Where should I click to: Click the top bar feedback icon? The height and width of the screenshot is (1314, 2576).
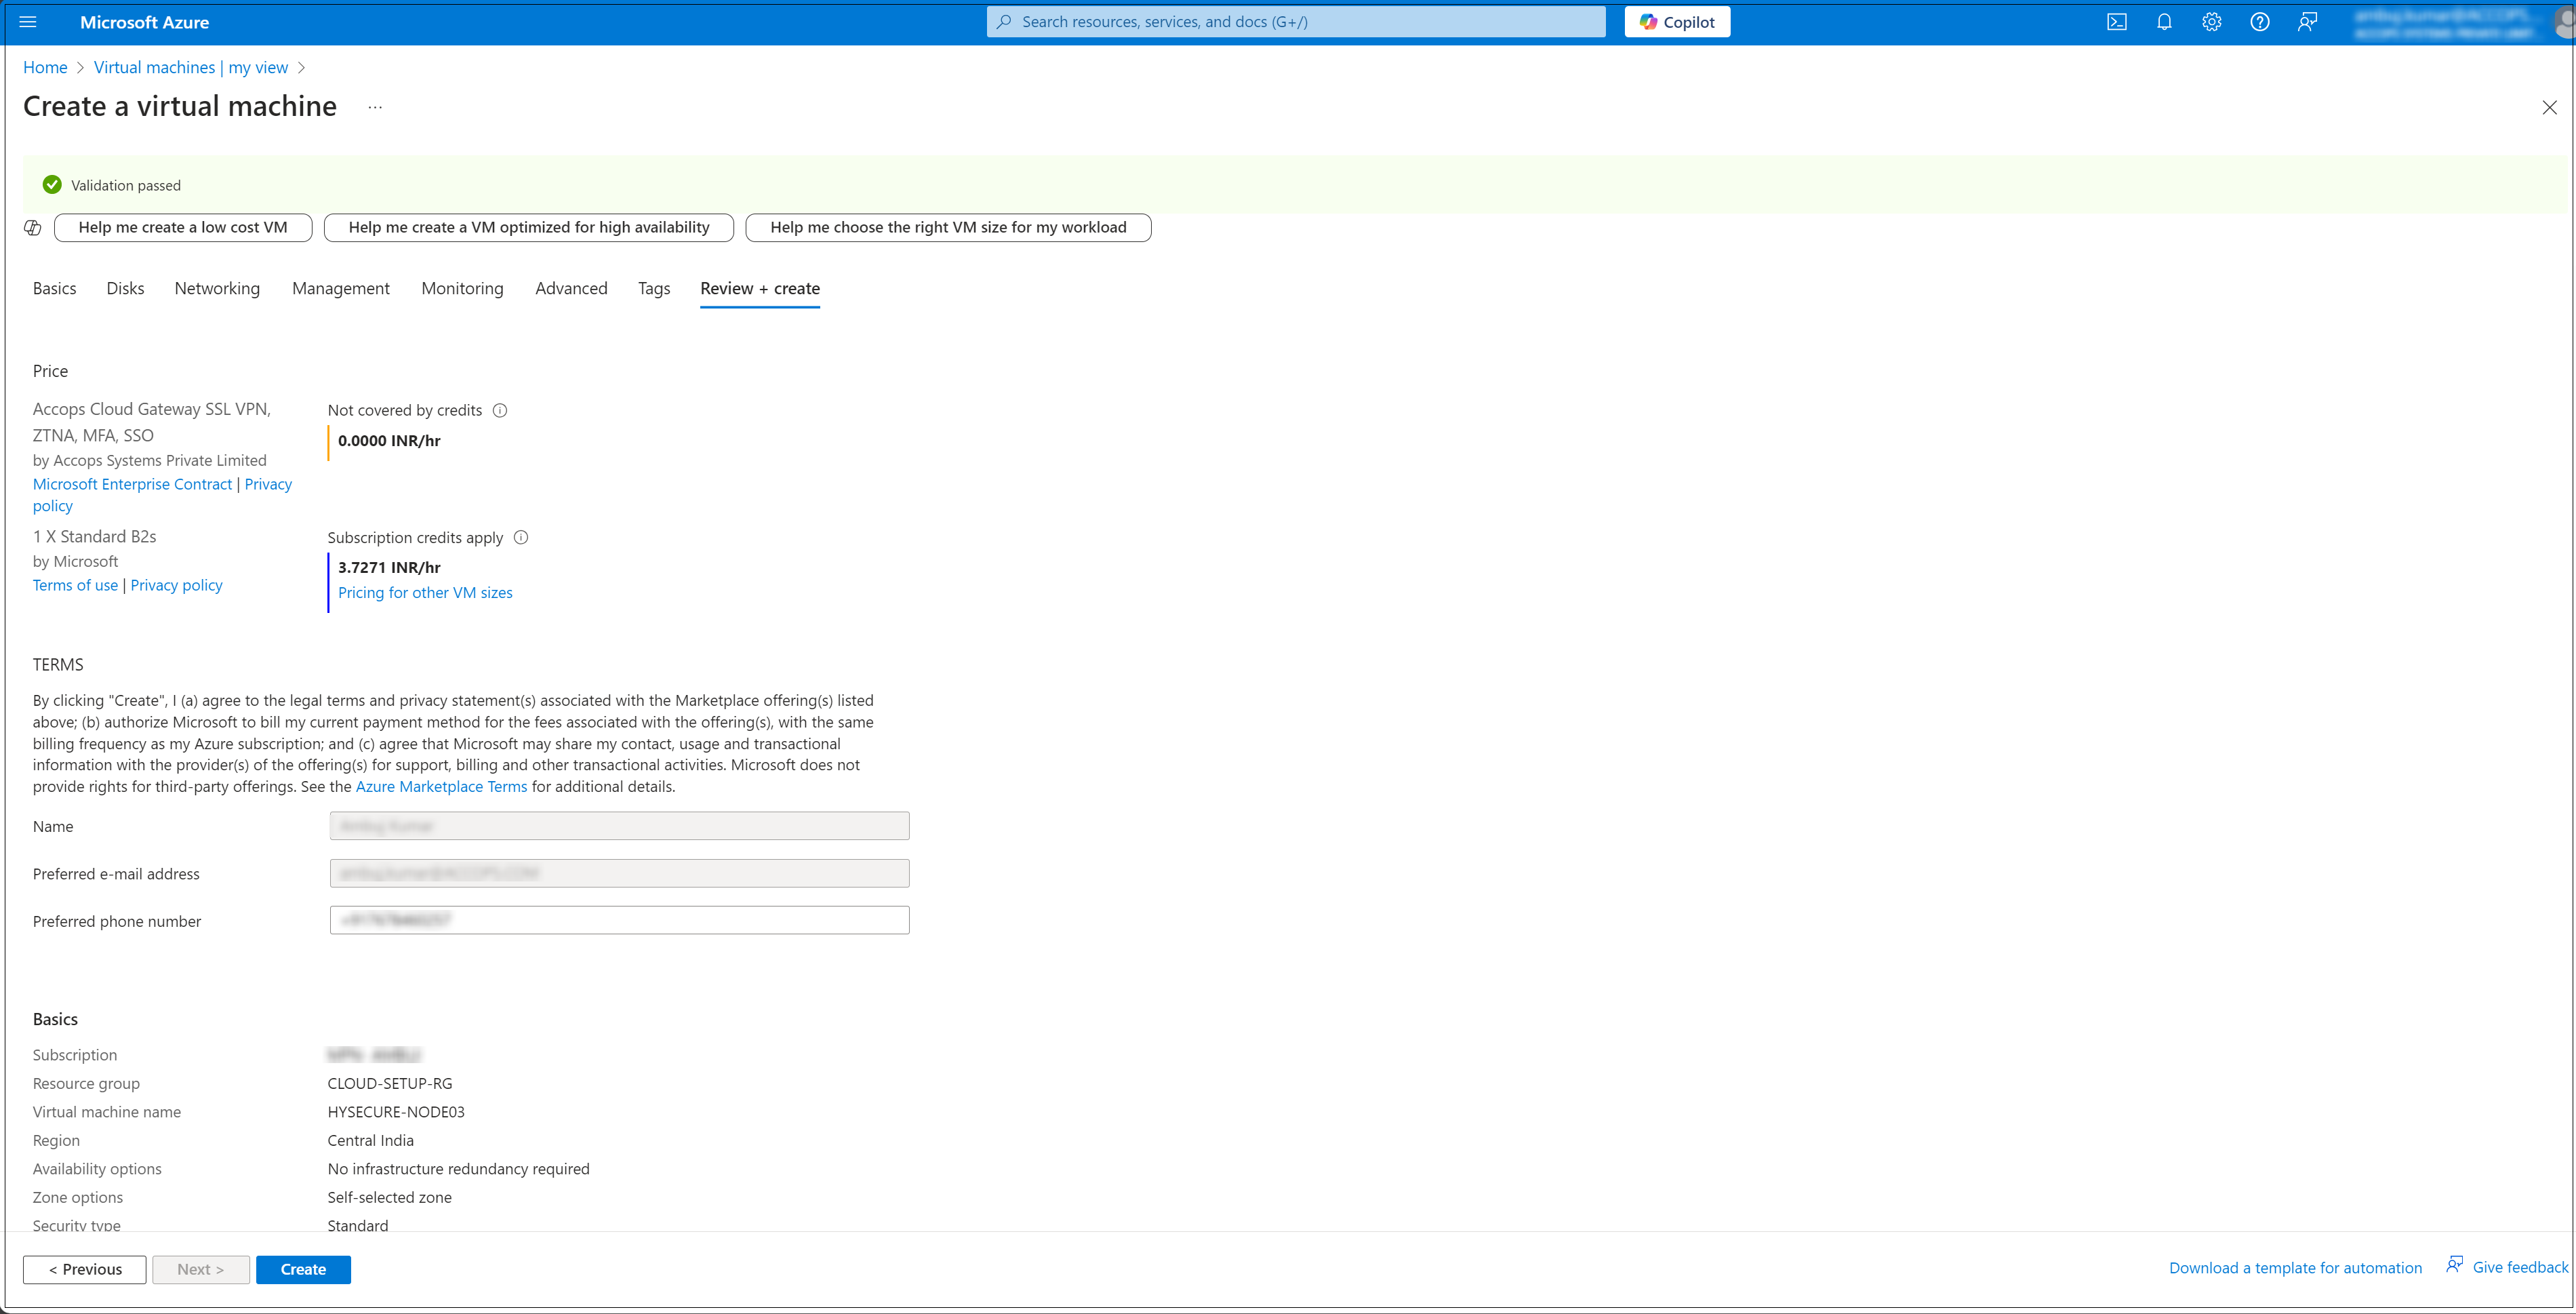[2307, 22]
